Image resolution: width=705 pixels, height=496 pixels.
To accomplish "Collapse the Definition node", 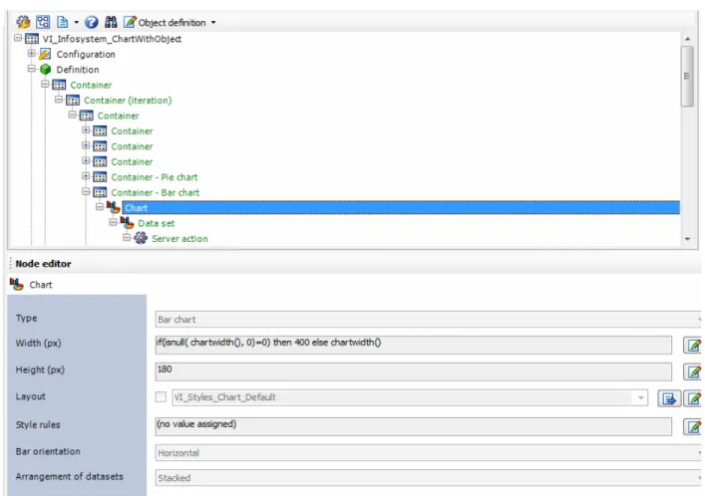I will click(31, 69).
